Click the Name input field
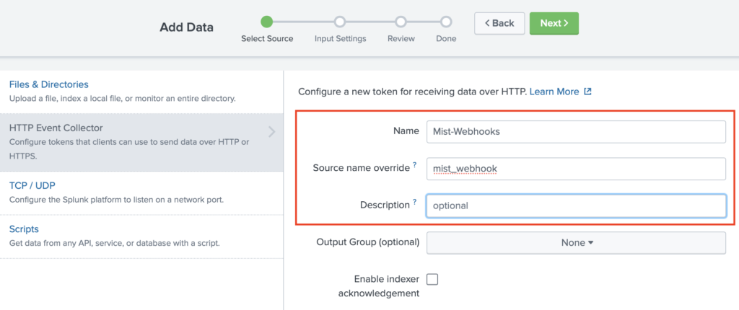This screenshot has height=310, width=739. 576,131
